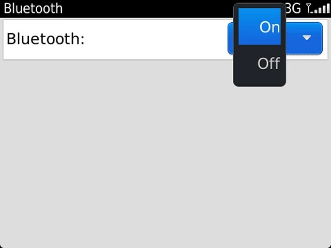Screen dimensions: 331x248
Task: Click the signal strength bars icon
Action: pos(321,9)
